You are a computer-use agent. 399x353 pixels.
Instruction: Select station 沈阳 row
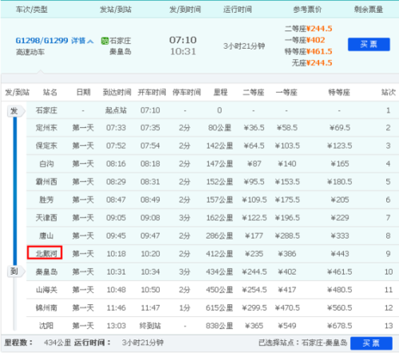pyautogui.click(x=212, y=326)
